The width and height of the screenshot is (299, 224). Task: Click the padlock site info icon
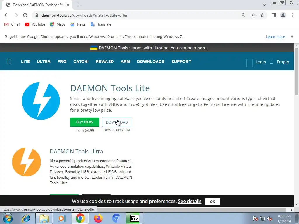[37, 15]
